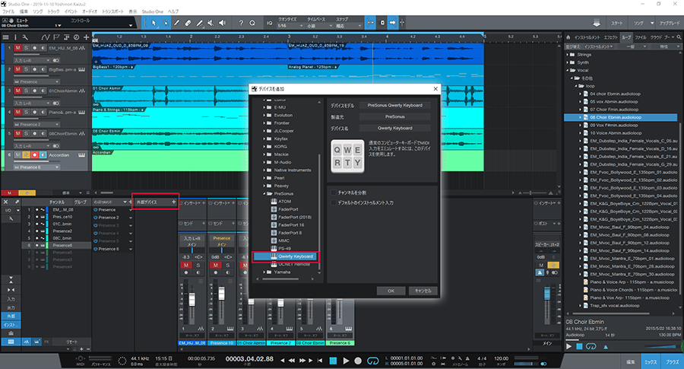
Task: Add an external device with plus icon
Action: click(174, 202)
